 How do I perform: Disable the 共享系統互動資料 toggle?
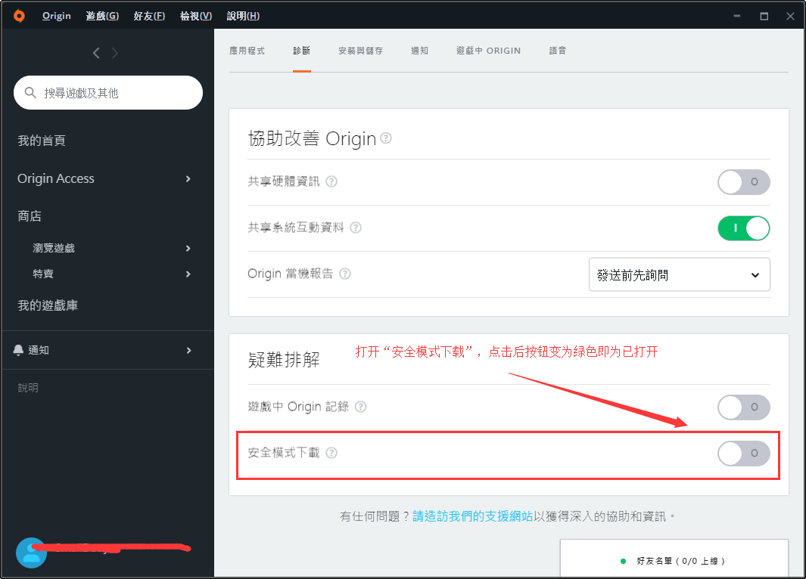coord(744,228)
